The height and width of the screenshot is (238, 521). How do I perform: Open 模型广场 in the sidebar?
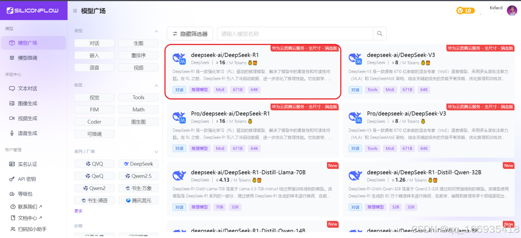tap(33, 43)
